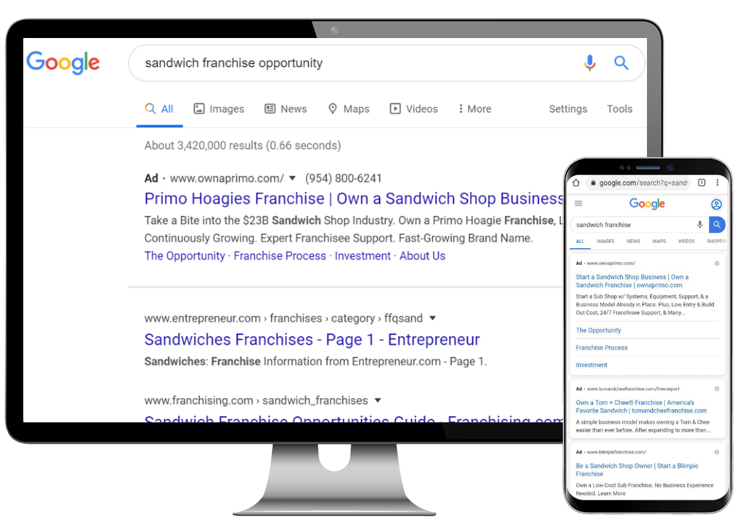This screenshot has height=531, width=737.
Task: Tap the info icon on ownaprimo mobile ad
Action: (717, 263)
